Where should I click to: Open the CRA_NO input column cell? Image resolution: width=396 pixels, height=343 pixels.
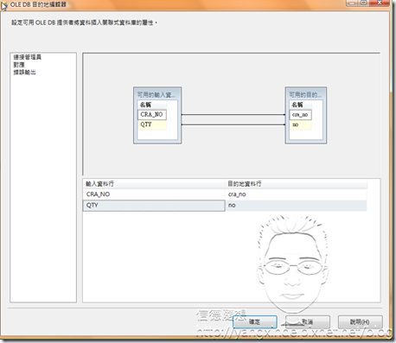(x=154, y=194)
